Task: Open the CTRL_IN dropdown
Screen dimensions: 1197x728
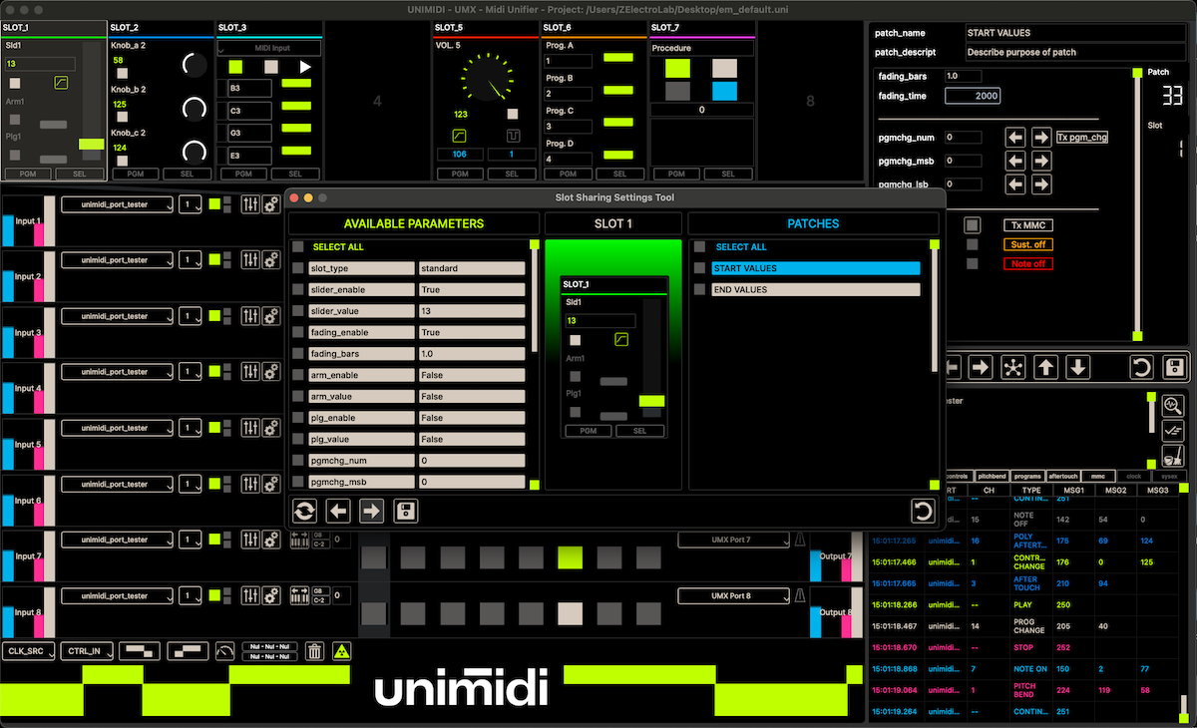Action: 86,651
